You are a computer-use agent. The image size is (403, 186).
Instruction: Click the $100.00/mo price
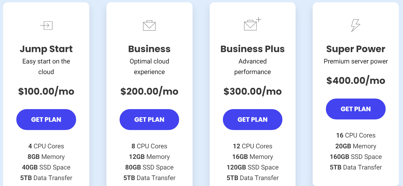pyautogui.click(x=46, y=91)
